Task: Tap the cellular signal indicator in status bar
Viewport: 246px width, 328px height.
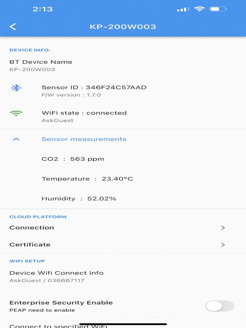Action: pyautogui.click(x=182, y=9)
